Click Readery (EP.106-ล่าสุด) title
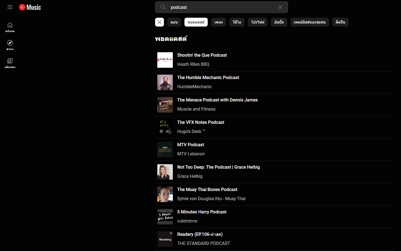This screenshot has width=401, height=251. coord(200,234)
